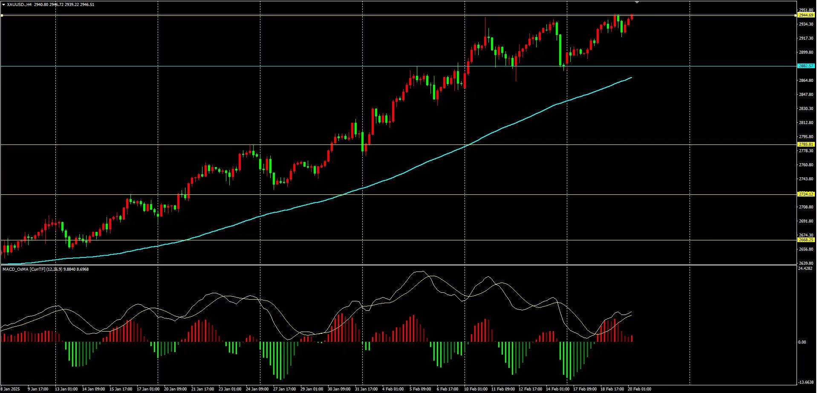Click the 2946.51 close price in chart header
The width and height of the screenshot is (817, 393).
87,5
